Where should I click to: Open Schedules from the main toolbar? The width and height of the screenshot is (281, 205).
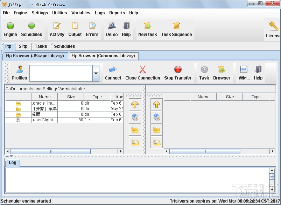point(31,26)
